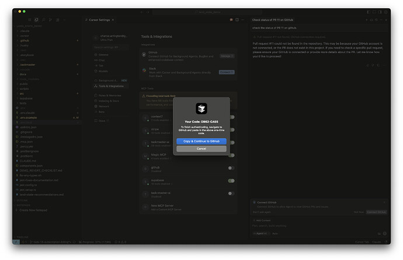Click the warning icon in Exceeding tools limit banner
This screenshot has width=403, height=260.
[144, 96]
